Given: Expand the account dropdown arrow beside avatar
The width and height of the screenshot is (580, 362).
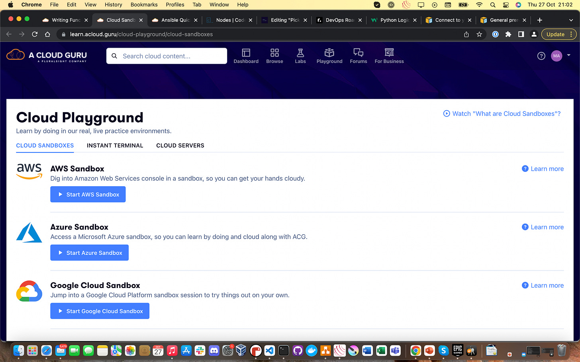Looking at the screenshot, I should 568,55.
